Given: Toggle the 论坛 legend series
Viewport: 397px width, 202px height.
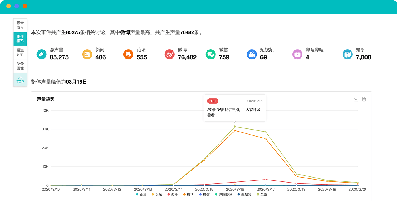Looking at the screenshot, I should pos(157,195).
